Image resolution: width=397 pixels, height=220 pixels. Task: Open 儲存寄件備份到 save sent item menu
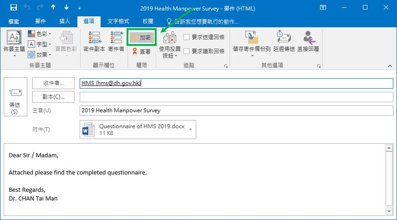[x=252, y=44]
